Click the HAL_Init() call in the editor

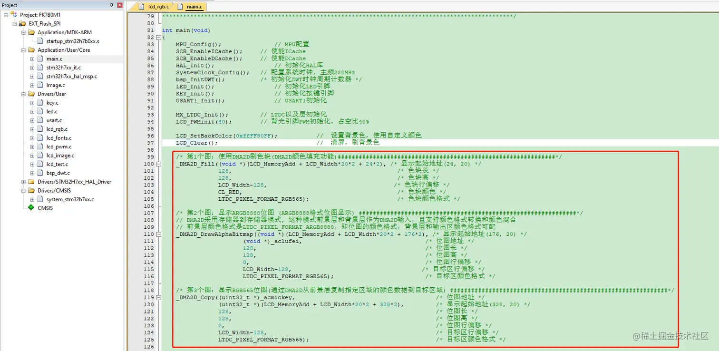[195, 65]
